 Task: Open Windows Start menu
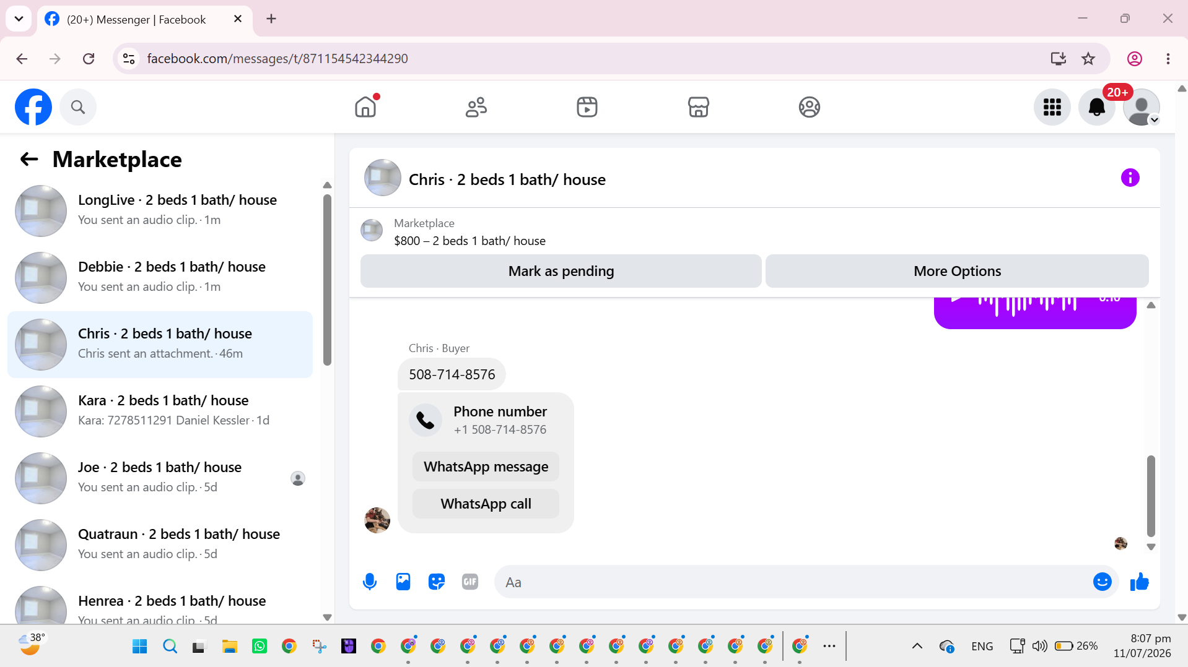click(140, 647)
